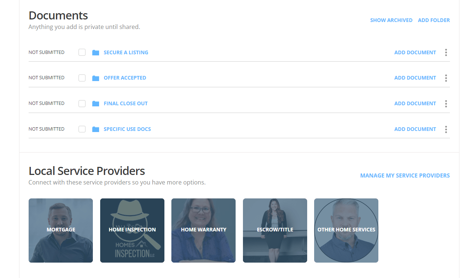Click the Offer Accepted folder icon

(96, 78)
